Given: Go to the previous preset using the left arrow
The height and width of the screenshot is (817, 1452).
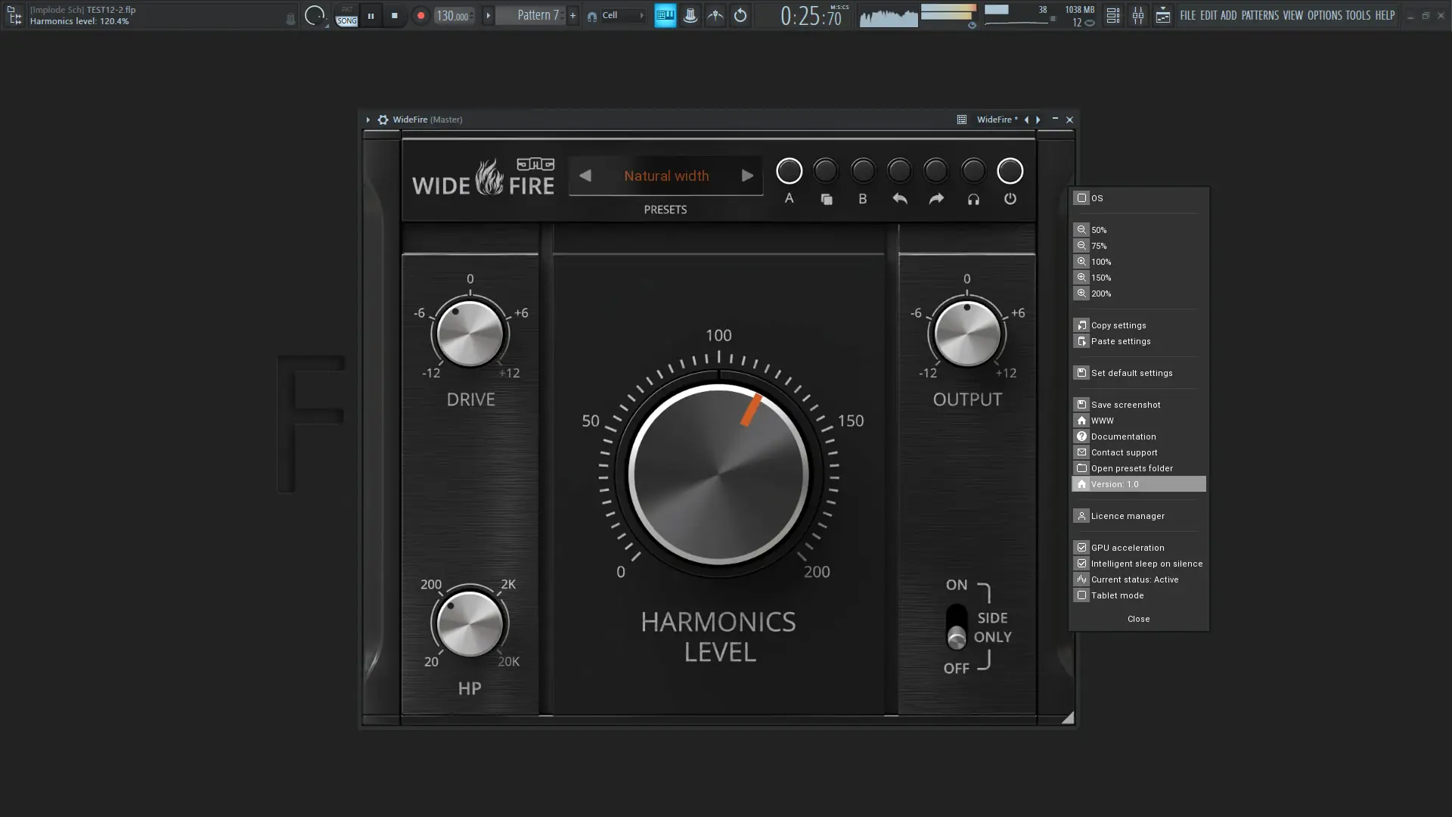Looking at the screenshot, I should tap(585, 176).
